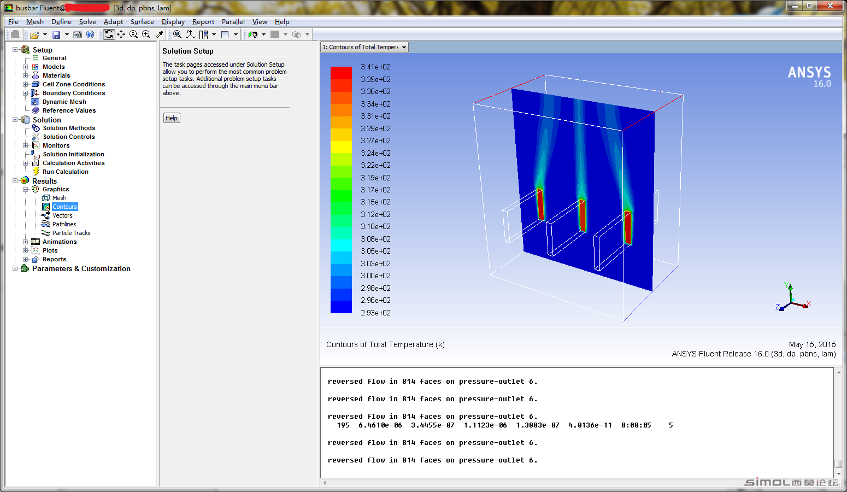Open the dropdown arrow beside the Open icon
Image resolution: width=847 pixels, height=492 pixels.
point(45,34)
